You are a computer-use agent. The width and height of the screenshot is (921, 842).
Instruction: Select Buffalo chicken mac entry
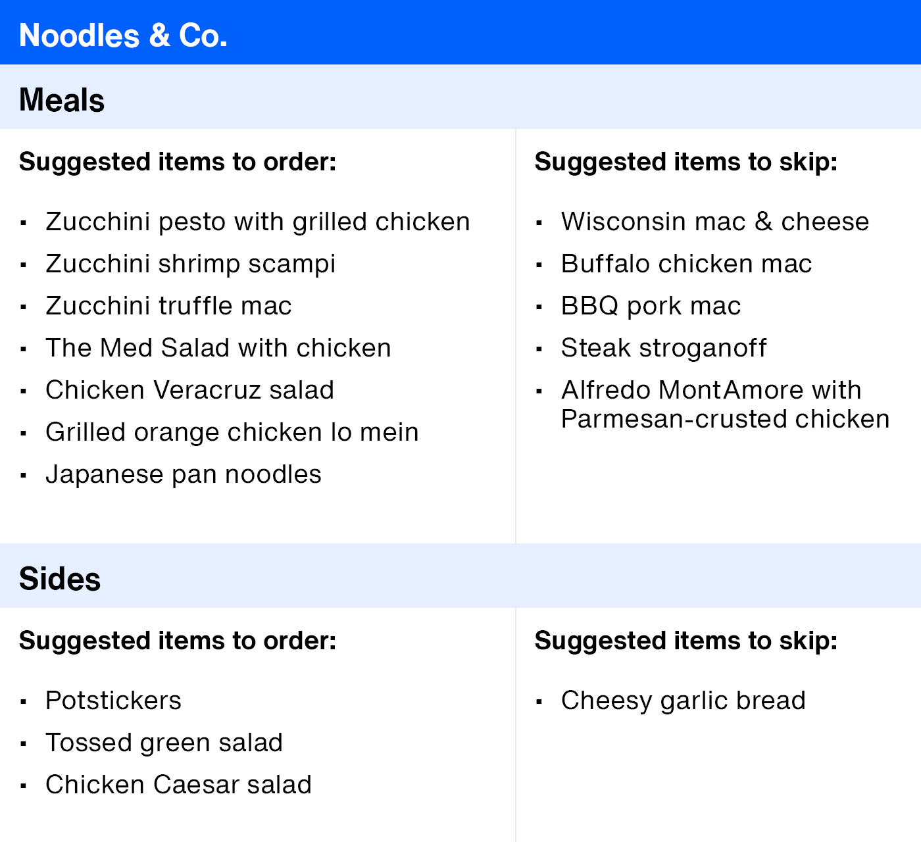click(x=687, y=264)
